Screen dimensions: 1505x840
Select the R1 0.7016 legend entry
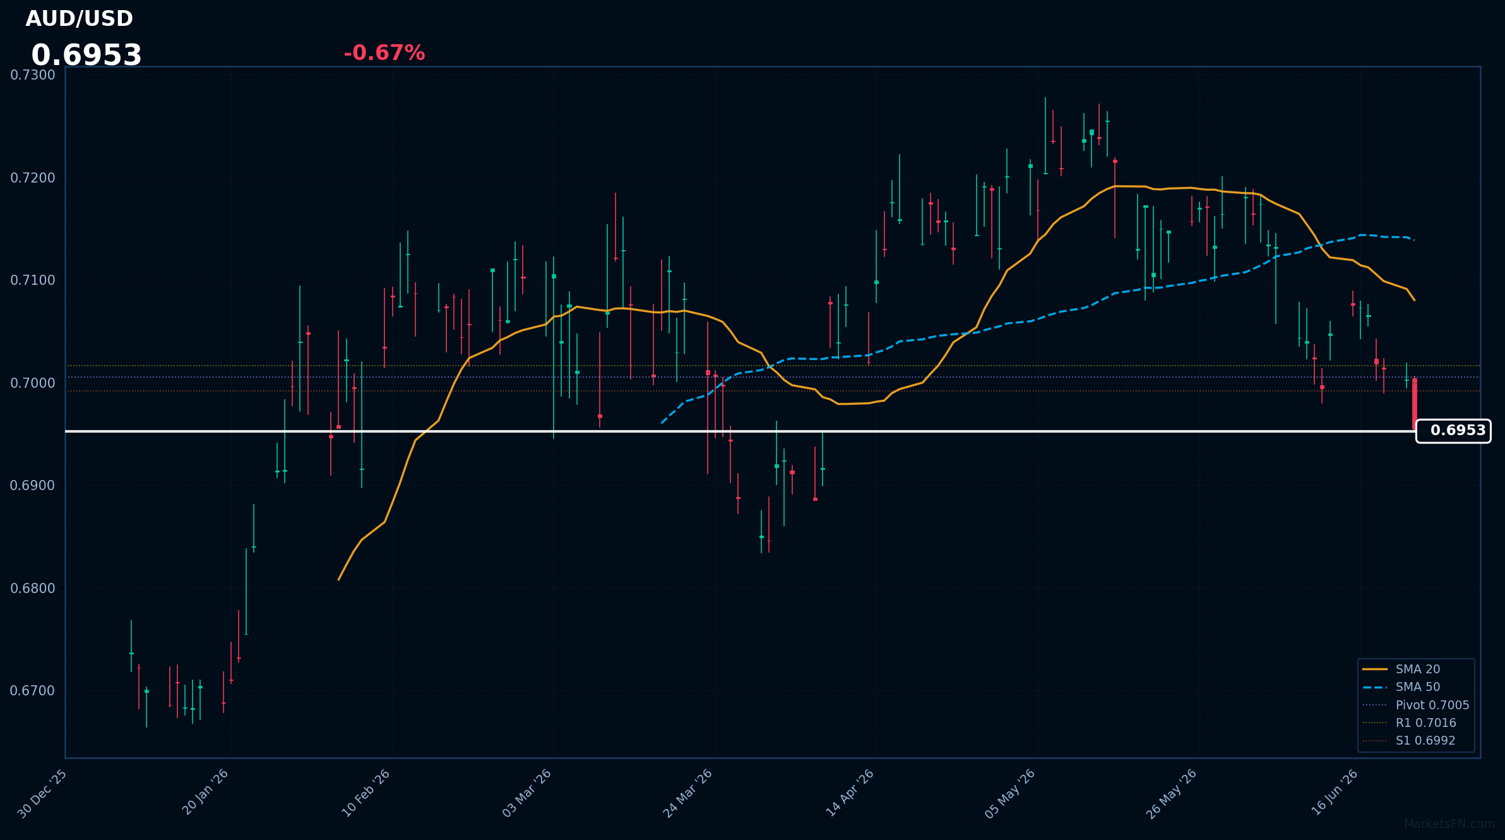(x=1409, y=723)
